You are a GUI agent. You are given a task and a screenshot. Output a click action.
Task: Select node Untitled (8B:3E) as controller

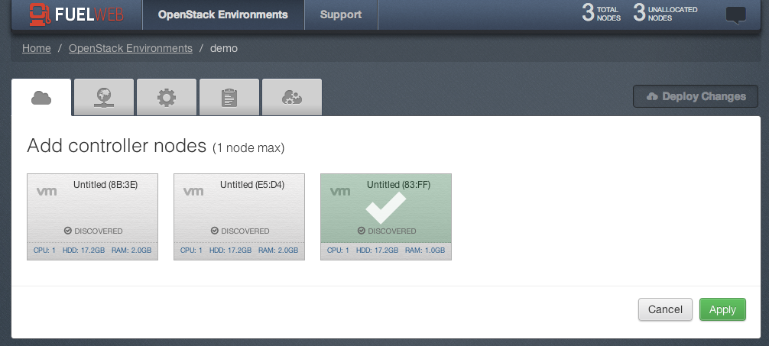click(x=92, y=217)
